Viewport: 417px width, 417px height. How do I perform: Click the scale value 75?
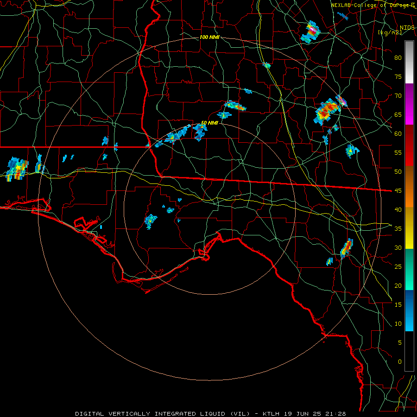(398, 76)
